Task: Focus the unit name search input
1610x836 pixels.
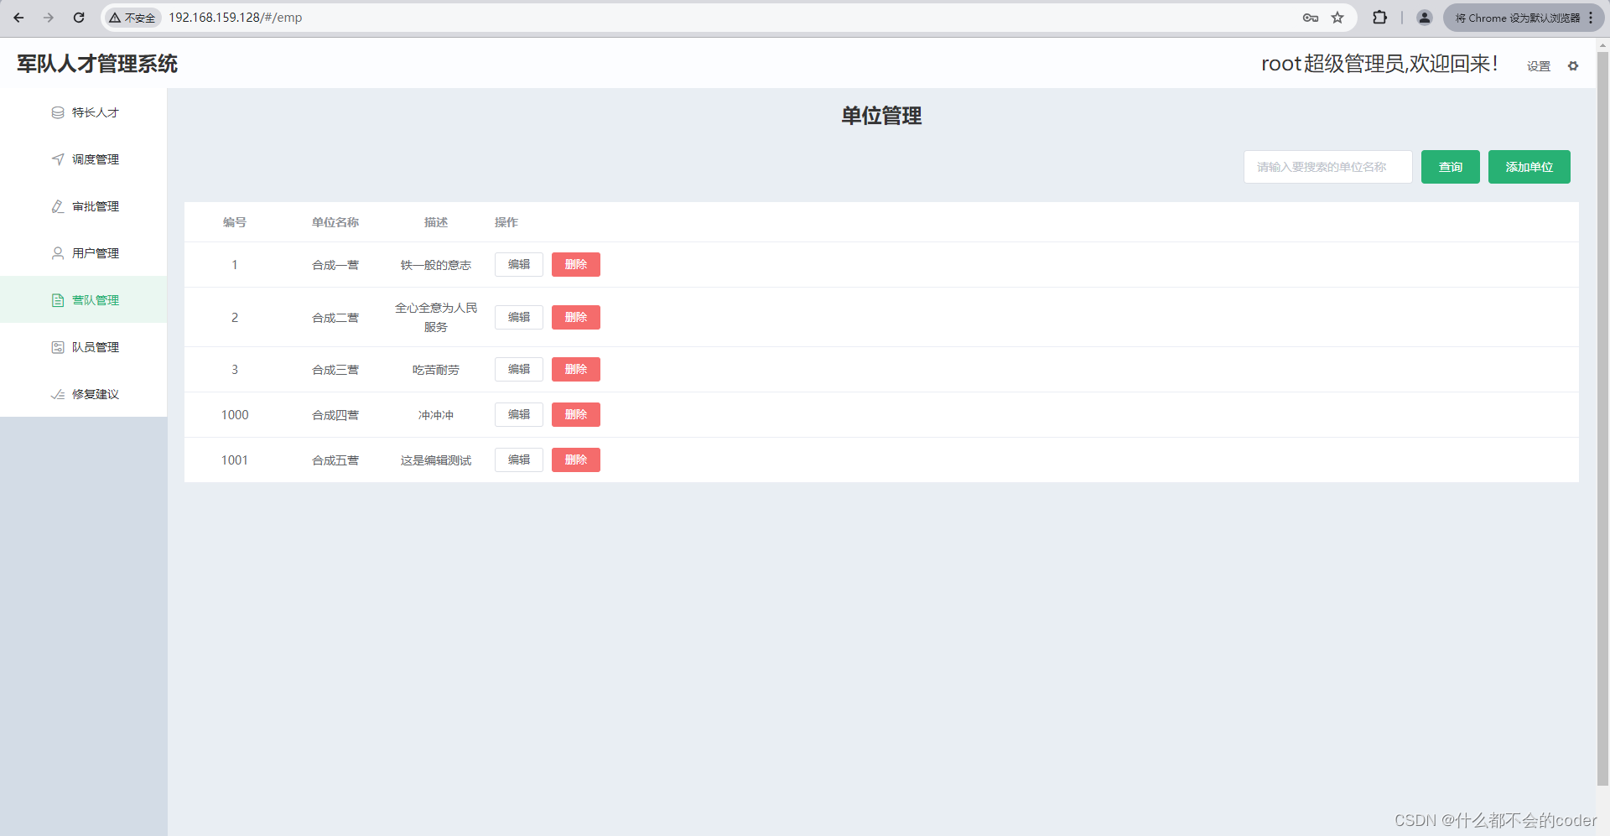Action: coord(1328,167)
